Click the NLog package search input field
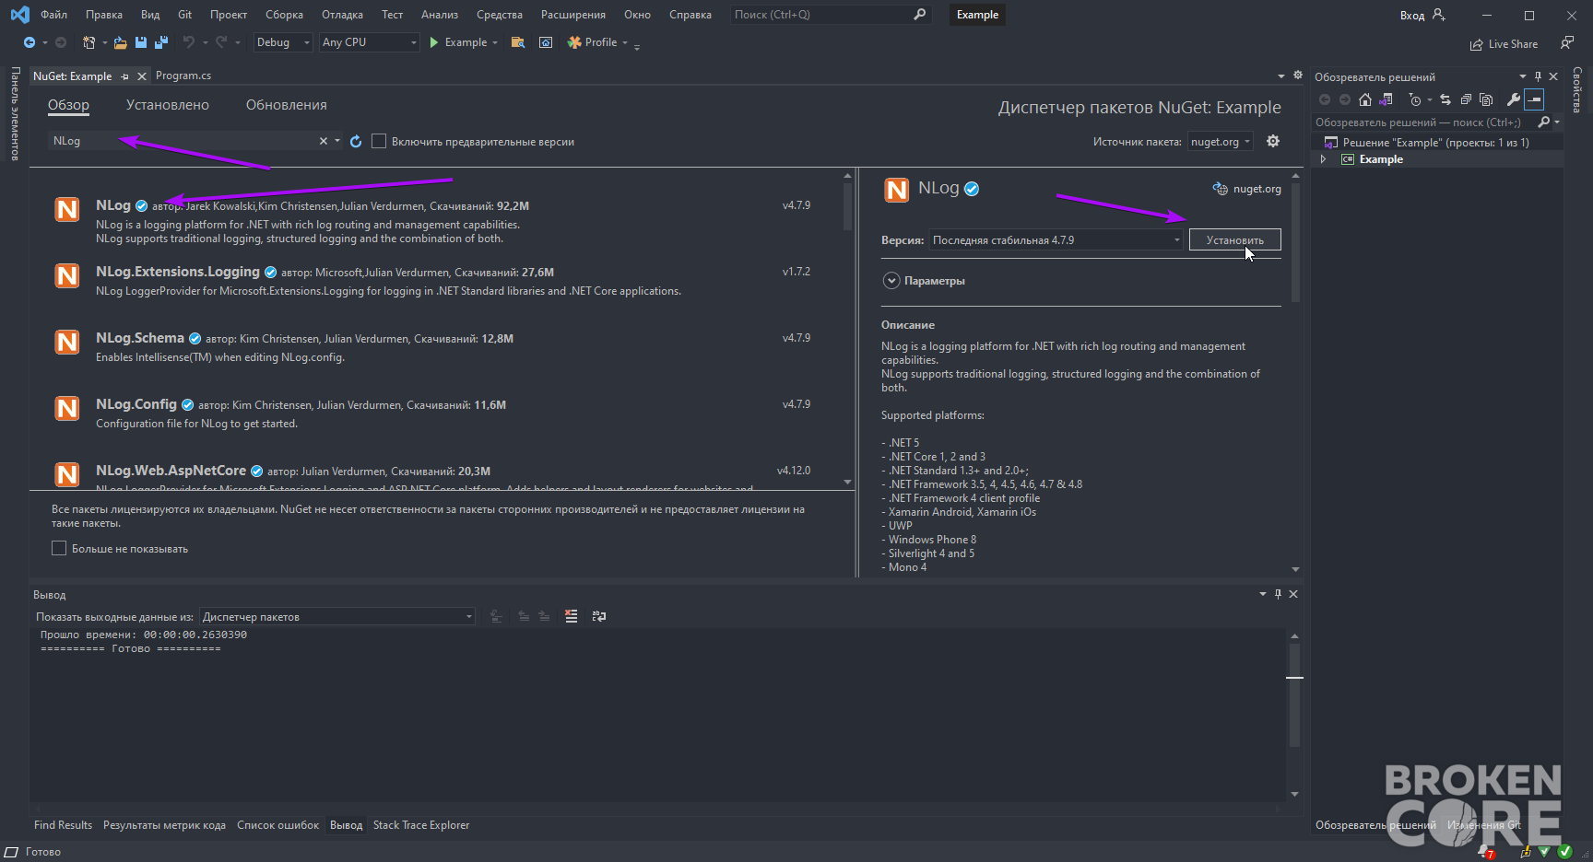This screenshot has width=1593, height=862. (183, 141)
